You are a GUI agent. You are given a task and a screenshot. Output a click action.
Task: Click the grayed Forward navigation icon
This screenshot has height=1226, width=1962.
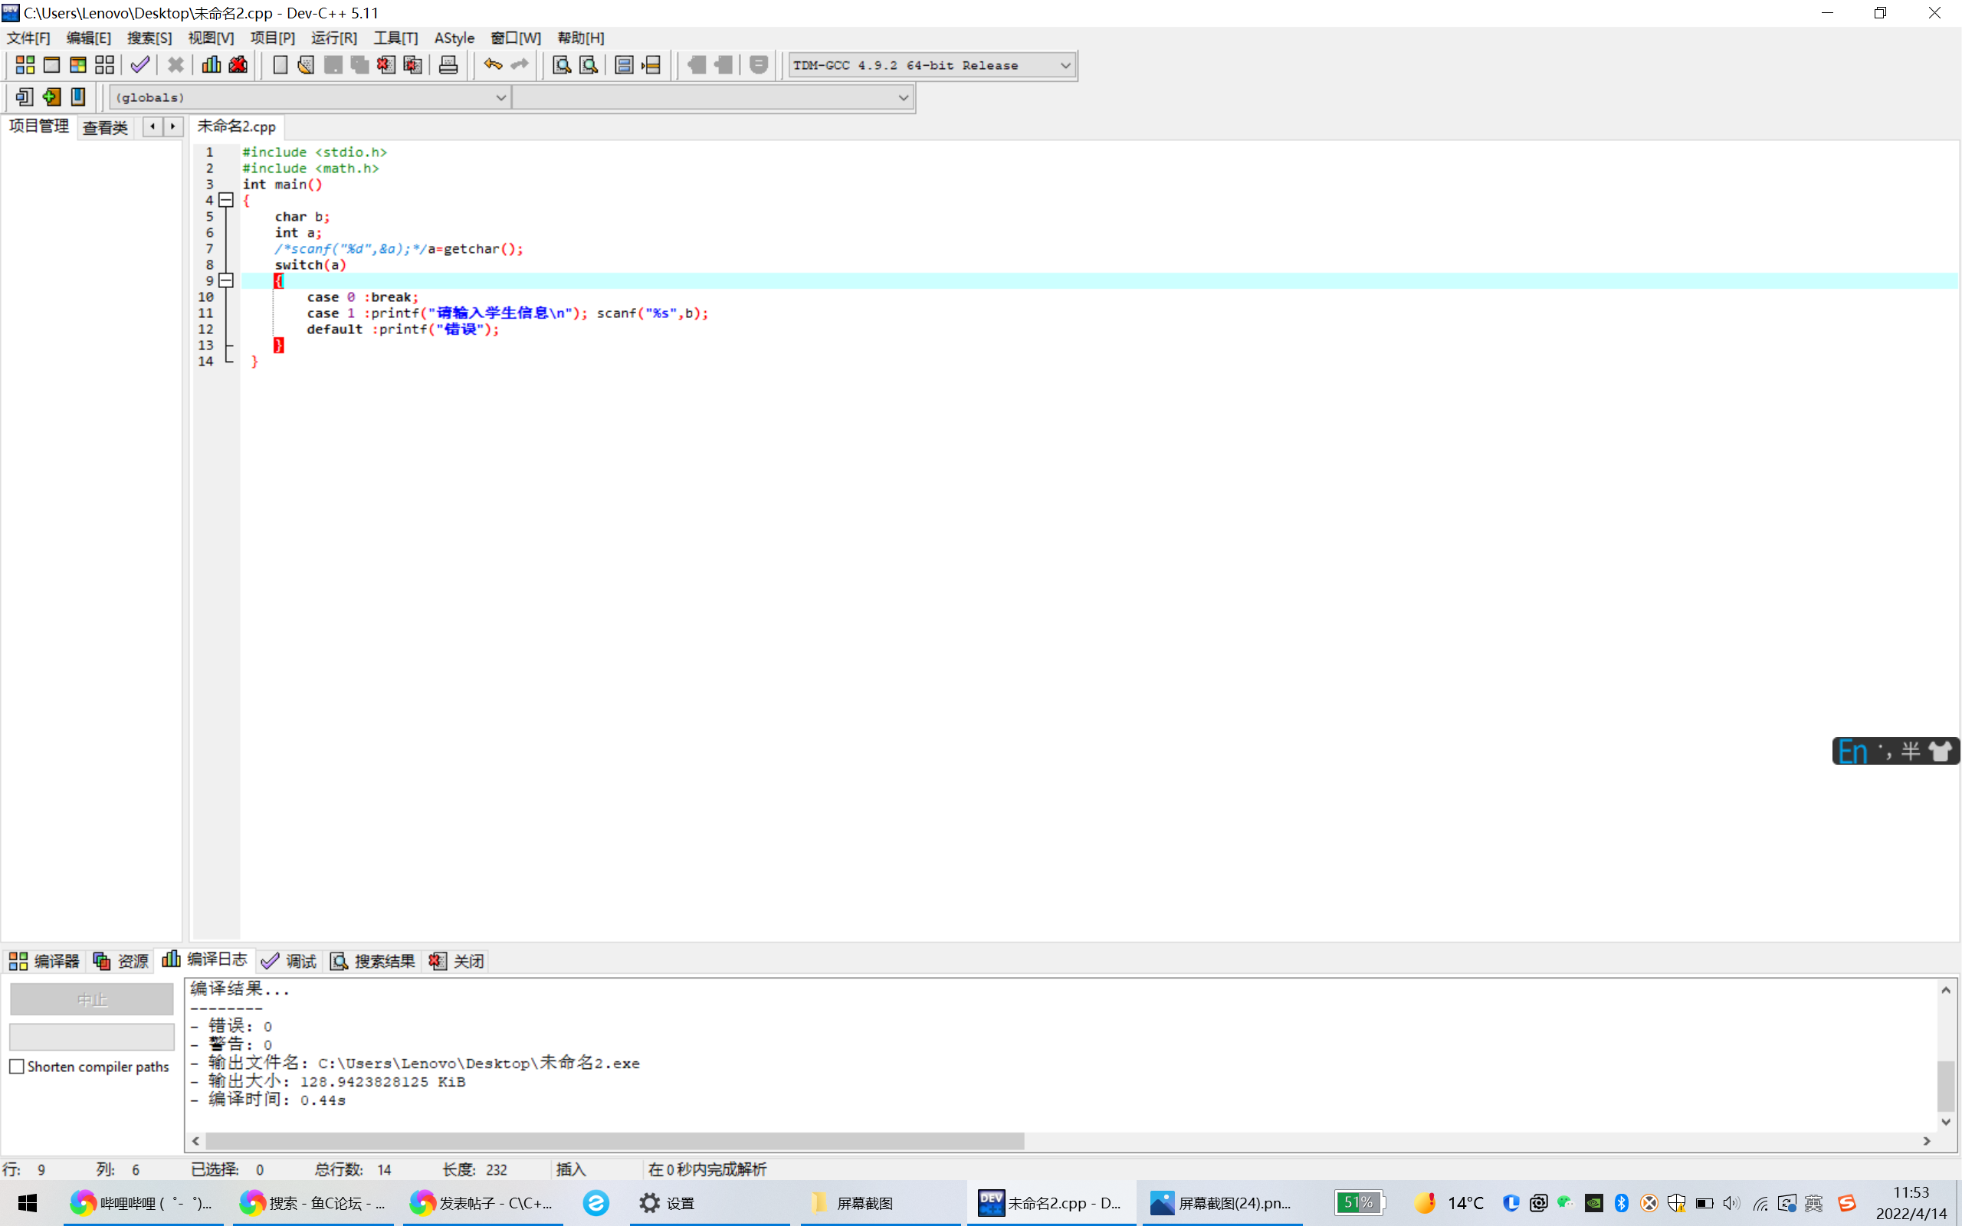pyautogui.click(x=723, y=65)
